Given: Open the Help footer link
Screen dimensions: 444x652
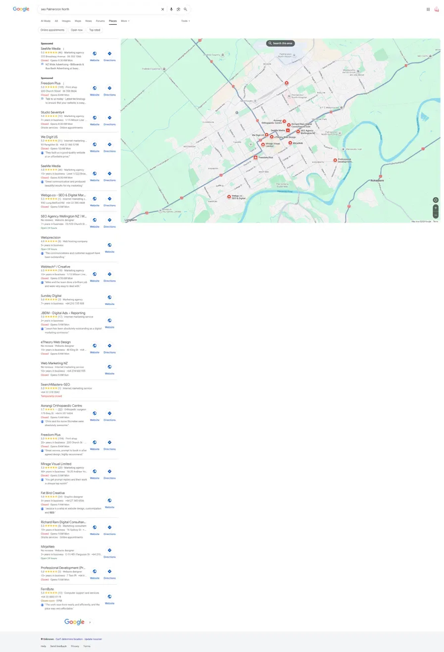Looking at the screenshot, I should click(43, 646).
